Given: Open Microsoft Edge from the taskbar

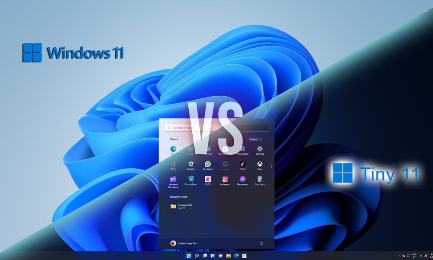Looking at the screenshot, I should tap(236, 256).
